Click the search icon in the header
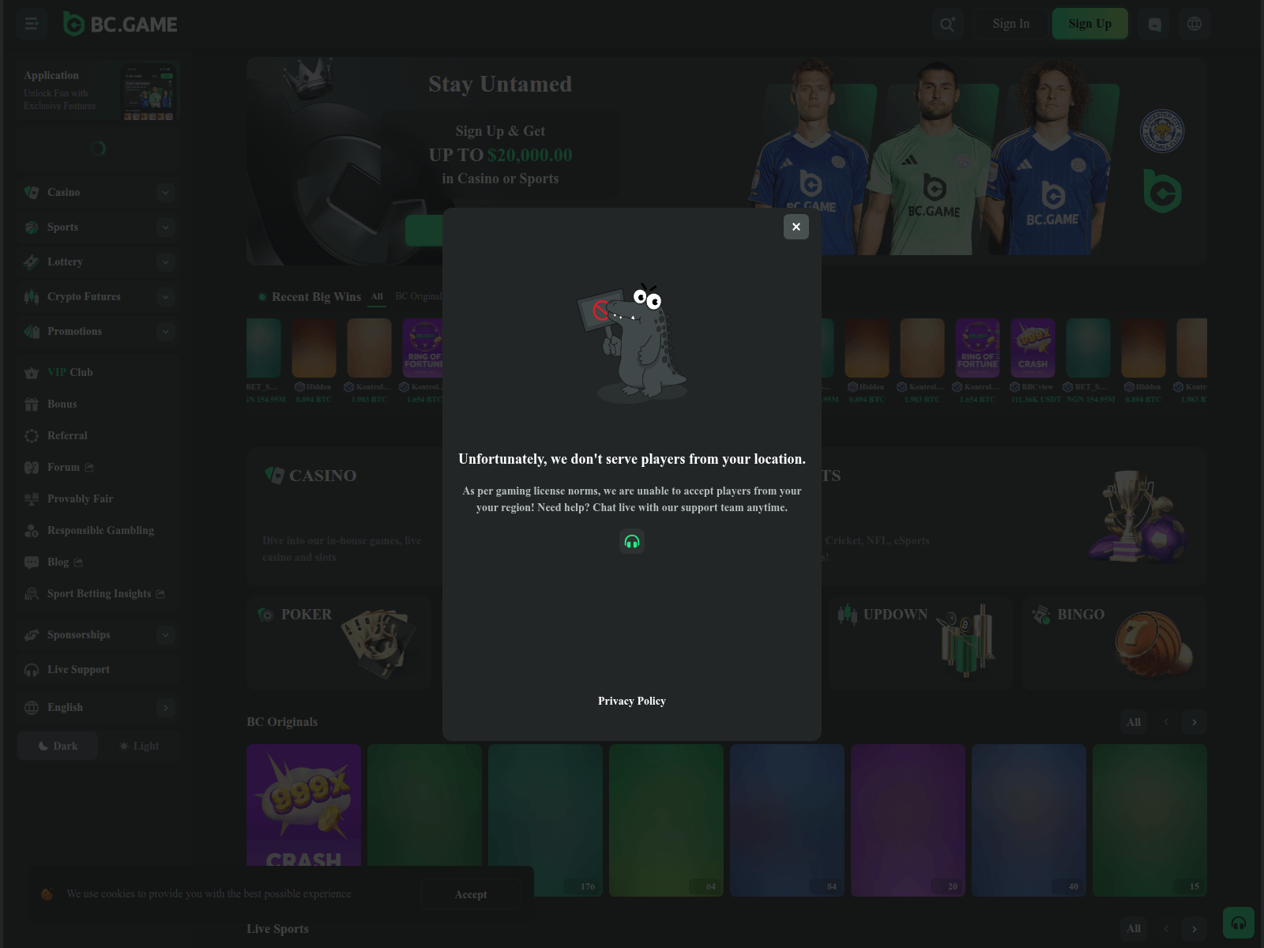Screen dimensions: 1264x948 pyautogui.click(x=947, y=24)
